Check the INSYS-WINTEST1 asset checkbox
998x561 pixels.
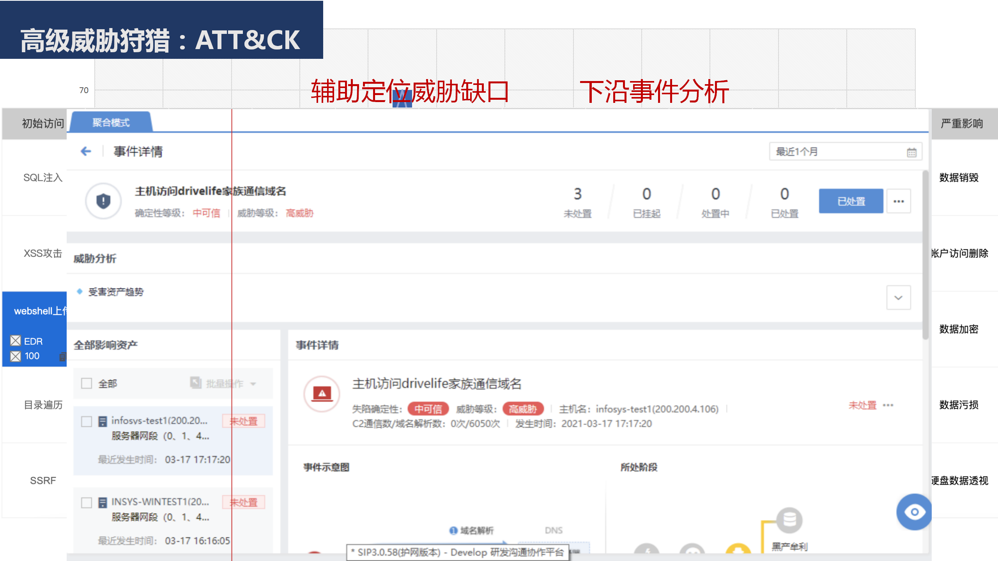click(x=87, y=503)
